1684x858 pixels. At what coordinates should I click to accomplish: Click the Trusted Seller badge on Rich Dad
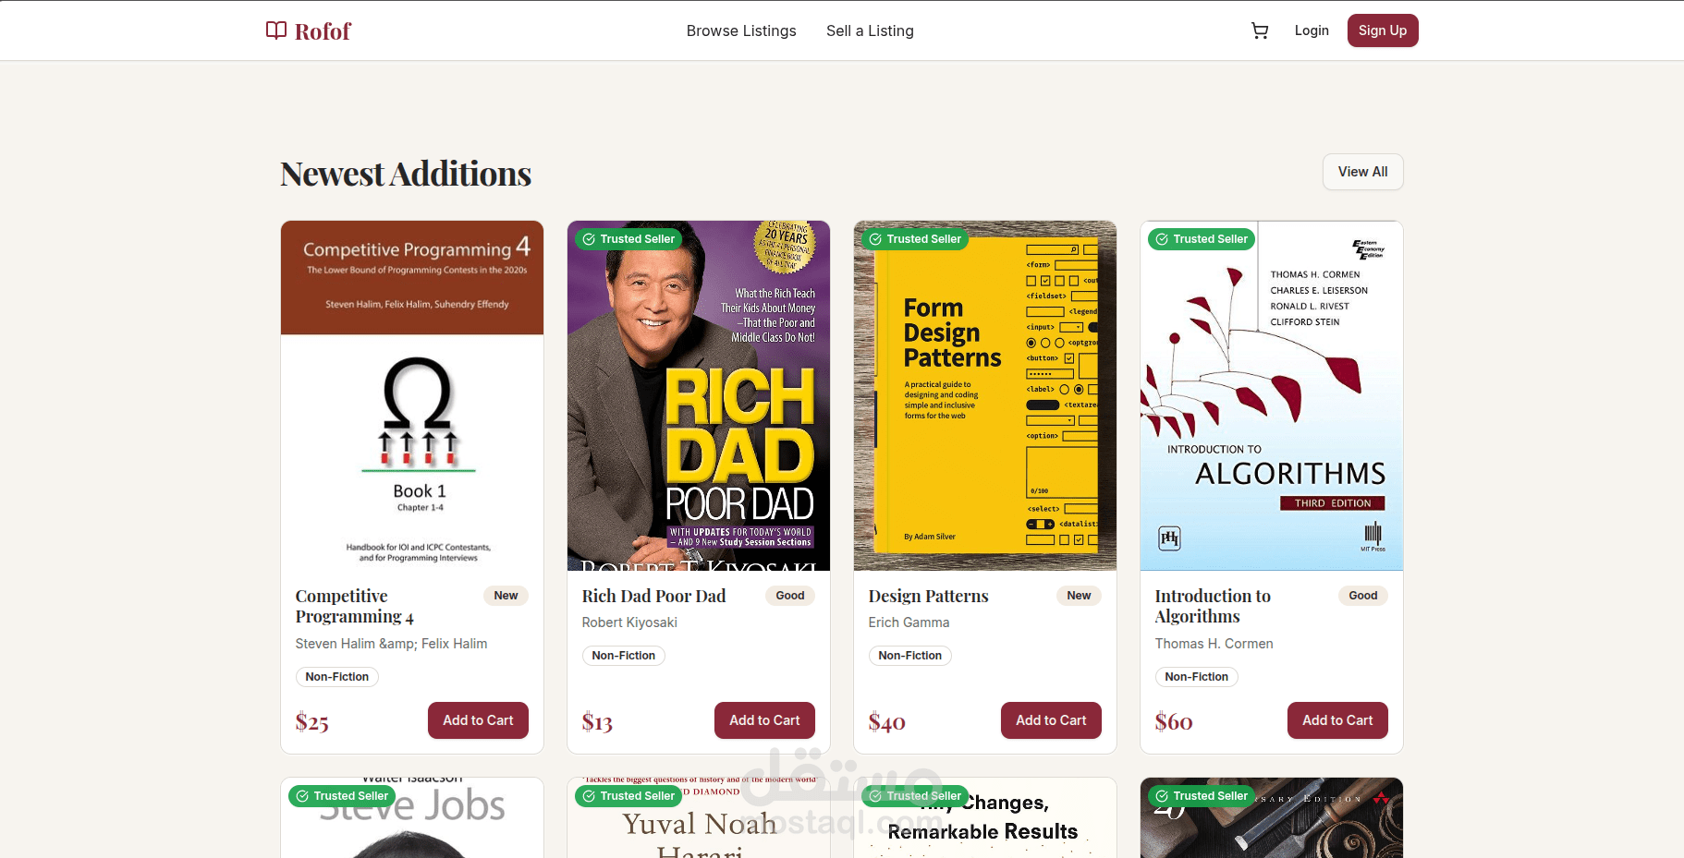(x=628, y=239)
